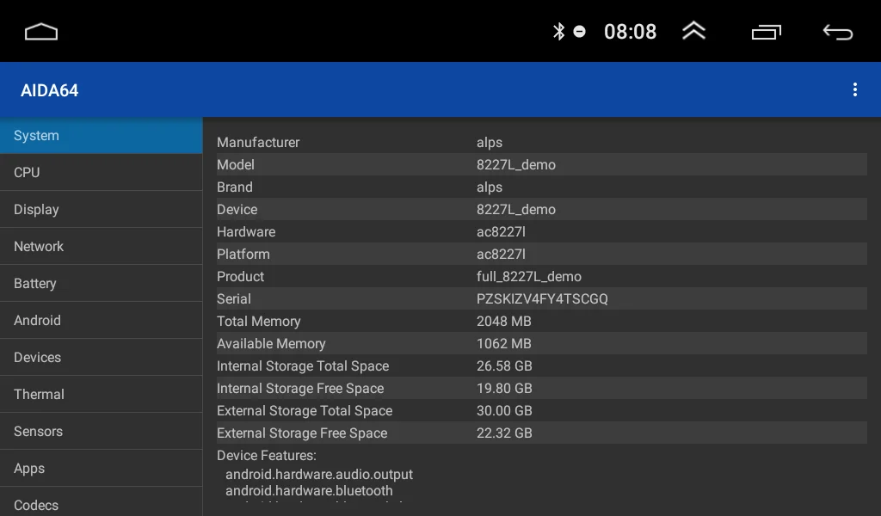Tap the clock showing 08:08
The height and width of the screenshot is (516, 881).
pos(630,32)
